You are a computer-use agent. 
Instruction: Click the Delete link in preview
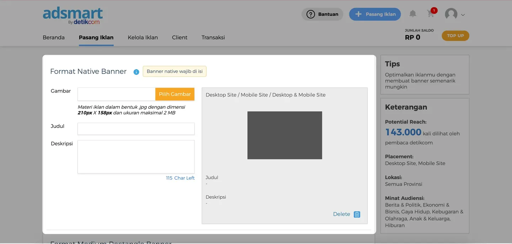pos(341,214)
